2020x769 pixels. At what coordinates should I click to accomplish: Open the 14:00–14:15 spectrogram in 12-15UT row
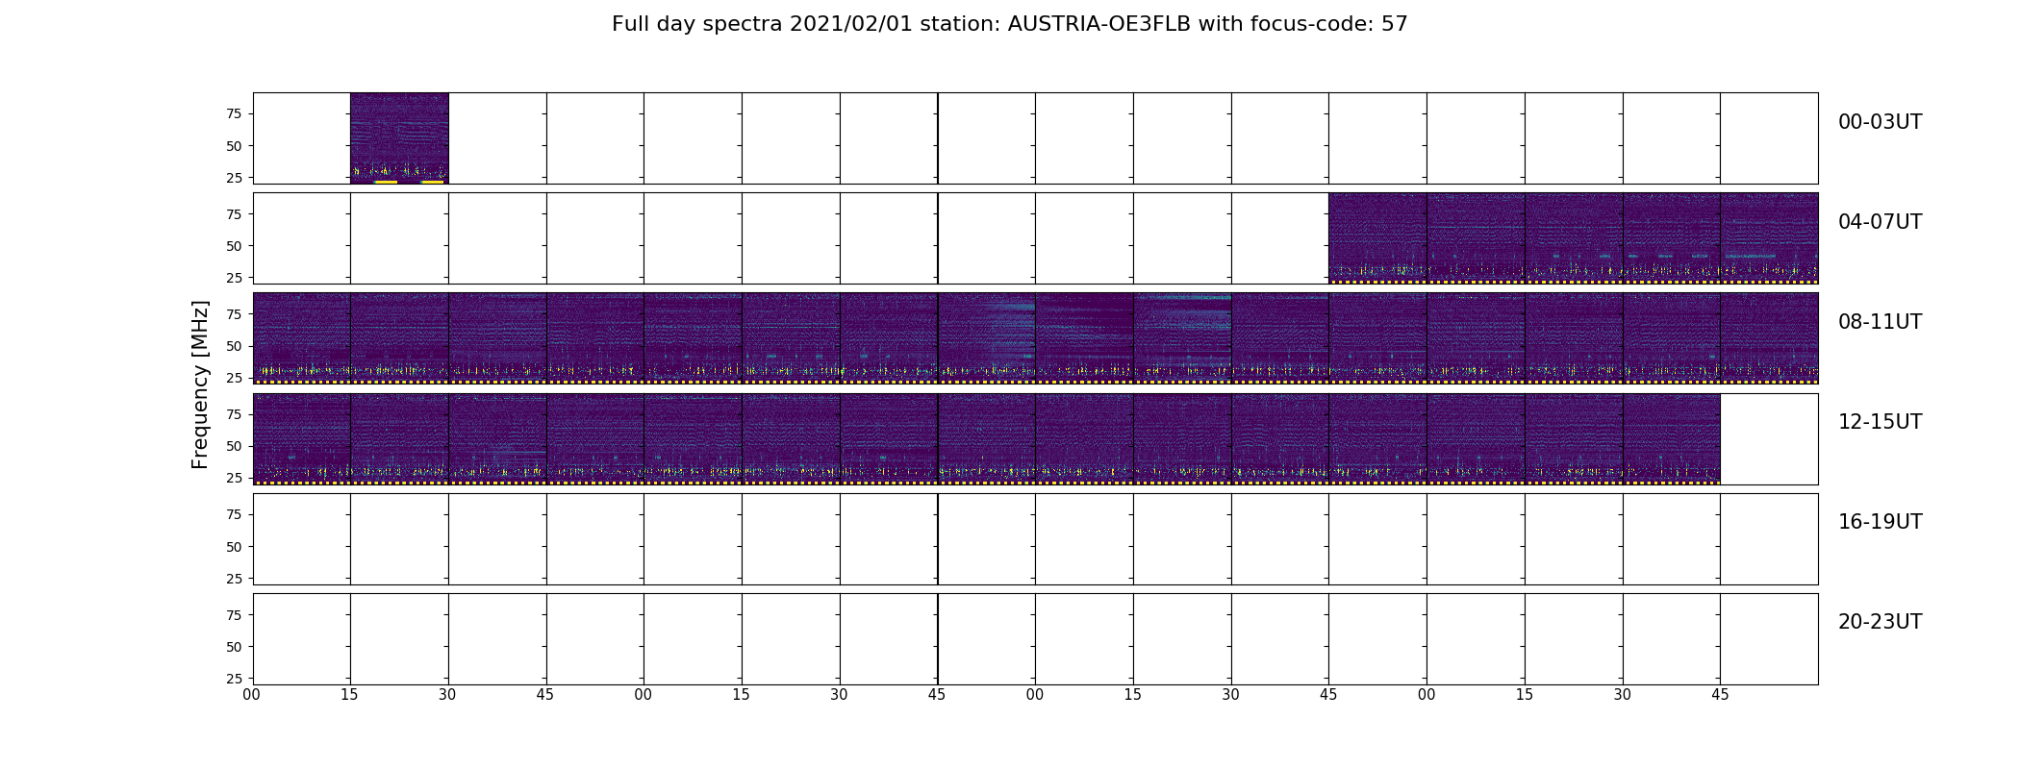click(x=1084, y=438)
